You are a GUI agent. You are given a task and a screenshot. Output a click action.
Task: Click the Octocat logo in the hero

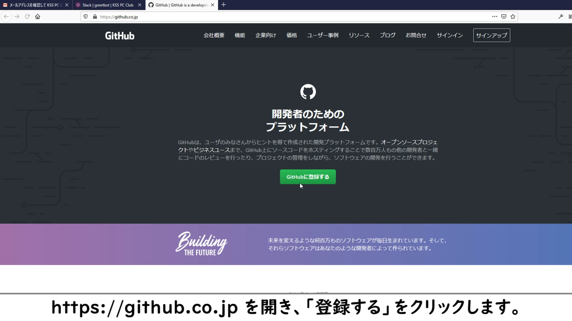click(308, 92)
